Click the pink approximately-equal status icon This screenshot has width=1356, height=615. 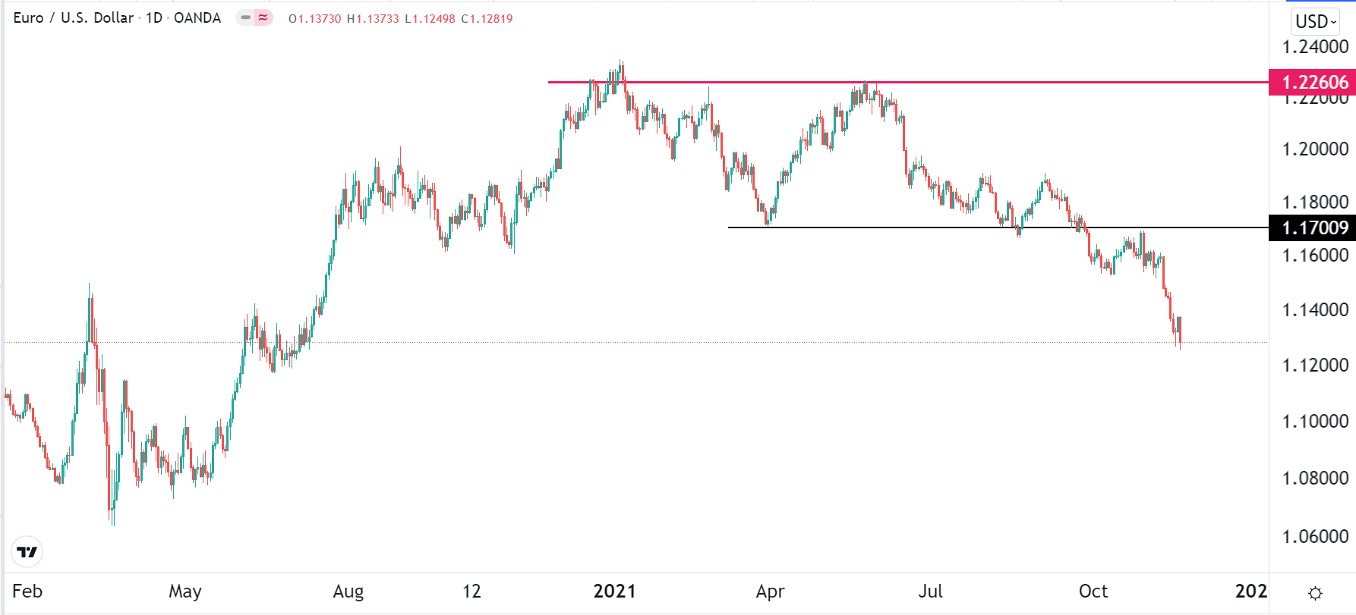click(263, 17)
